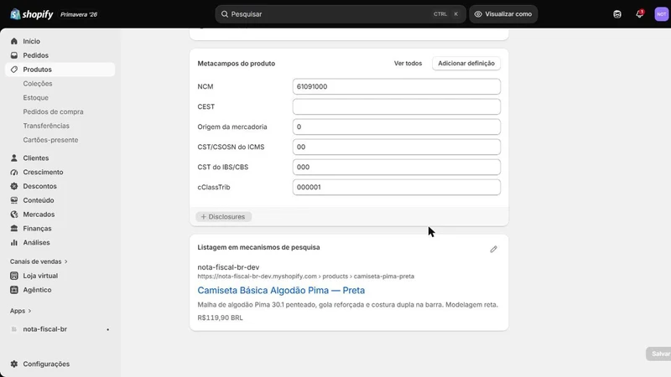Open the Sidekick assistant icon in top bar
671x377 pixels.
(x=617, y=14)
